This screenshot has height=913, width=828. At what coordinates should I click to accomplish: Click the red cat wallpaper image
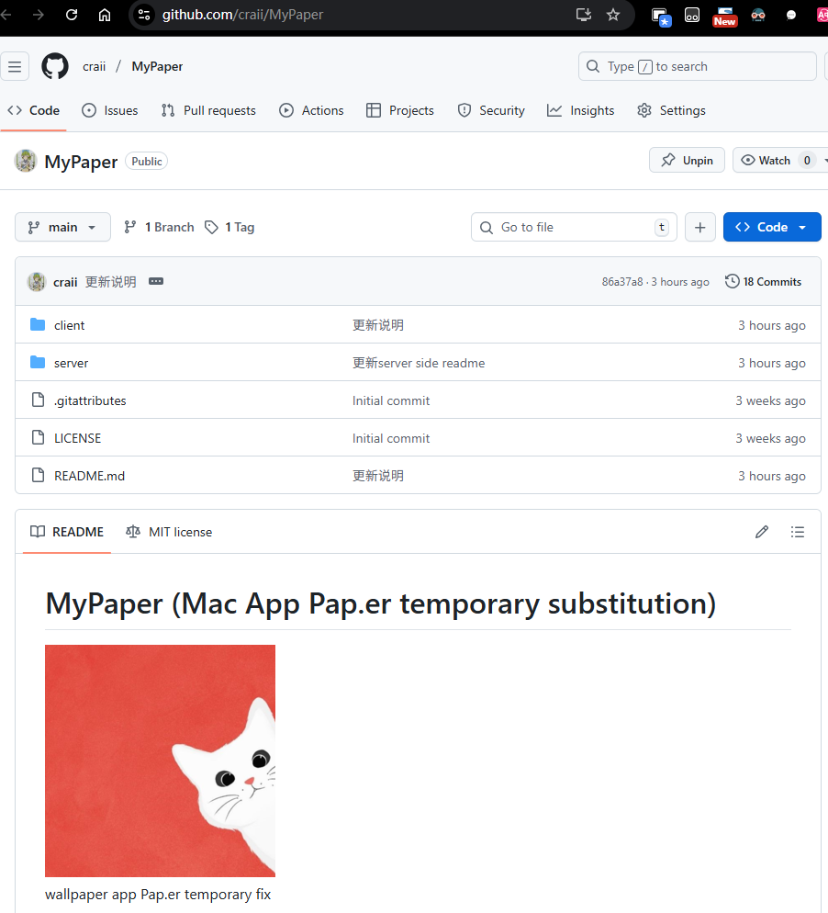[160, 761]
